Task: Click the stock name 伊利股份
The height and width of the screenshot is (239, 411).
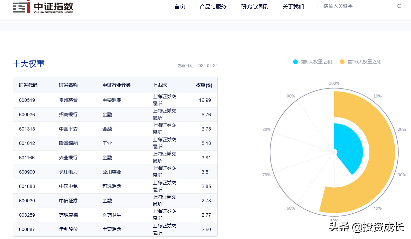Action: (x=68, y=229)
